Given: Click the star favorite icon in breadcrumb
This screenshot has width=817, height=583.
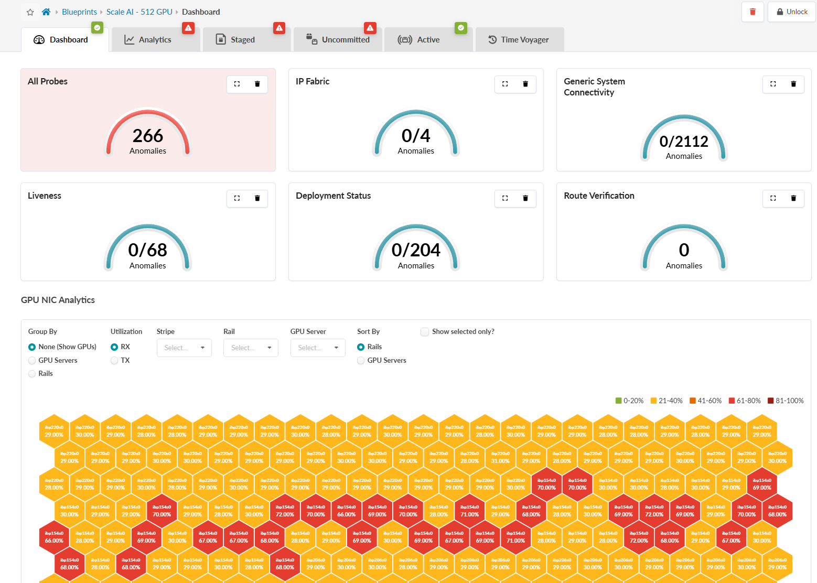Looking at the screenshot, I should 30,12.
